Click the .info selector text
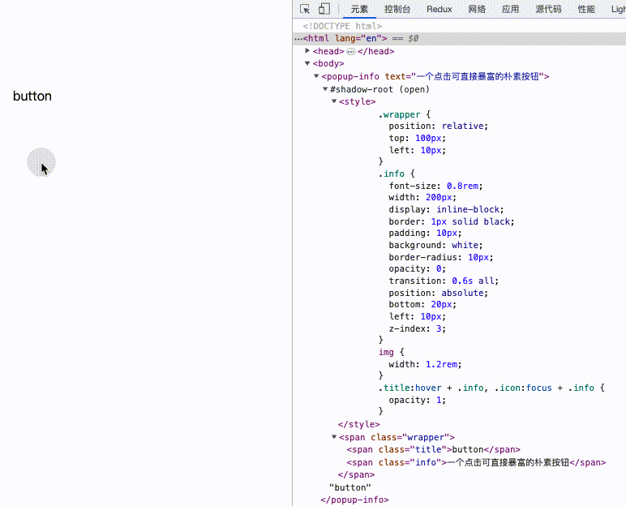This screenshot has height=506, width=626. [x=391, y=174]
